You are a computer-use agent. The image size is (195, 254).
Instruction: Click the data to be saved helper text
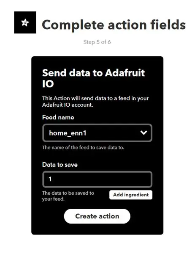point(68,196)
